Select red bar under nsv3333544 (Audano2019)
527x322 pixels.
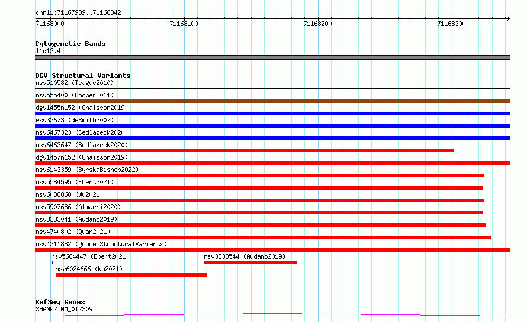[250, 262]
